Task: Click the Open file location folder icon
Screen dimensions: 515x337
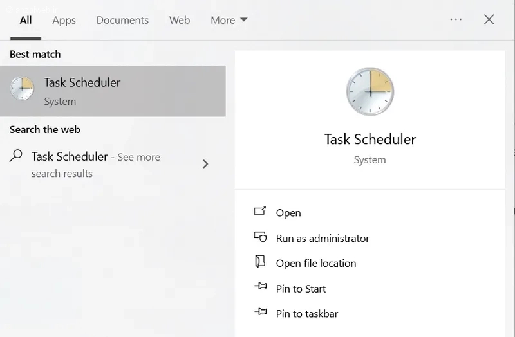Action: coord(260,262)
